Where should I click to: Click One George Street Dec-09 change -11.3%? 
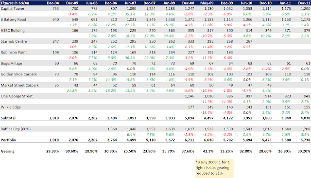point(226,102)
